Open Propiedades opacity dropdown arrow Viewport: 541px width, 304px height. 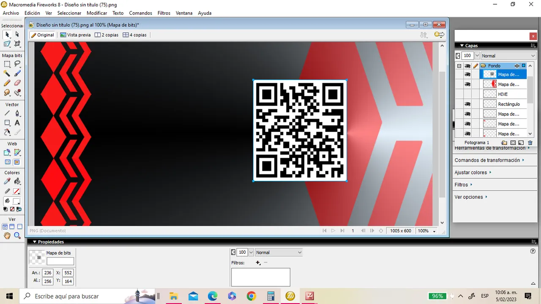[251, 252]
